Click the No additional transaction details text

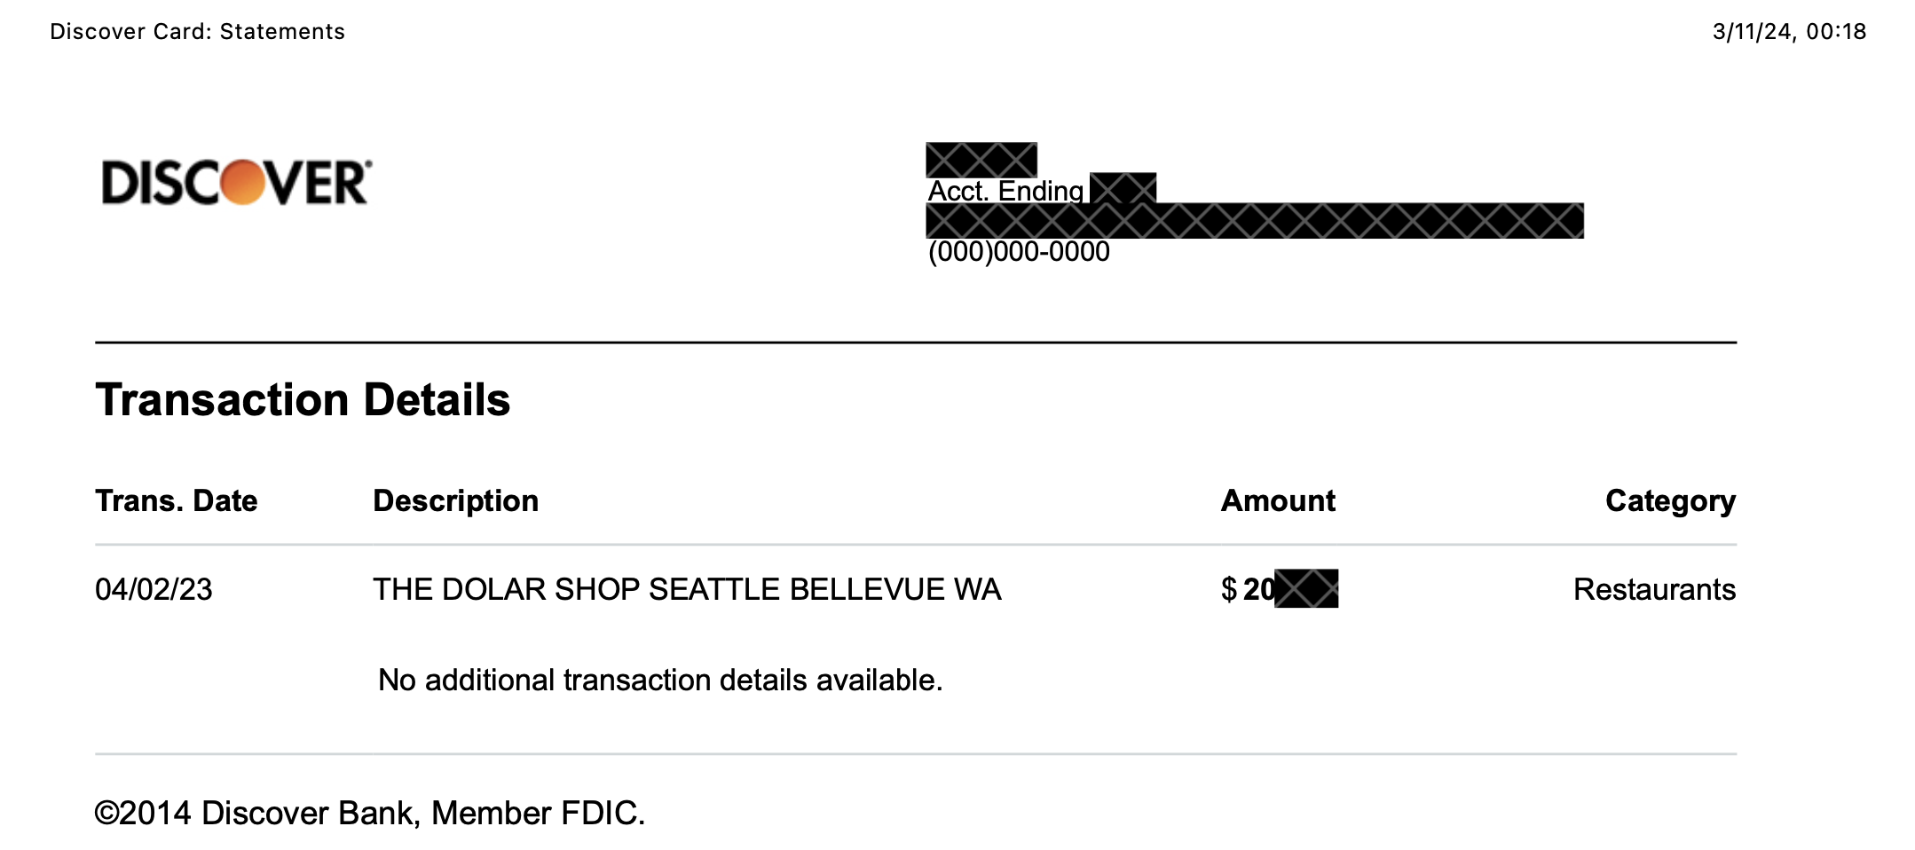[x=660, y=680]
